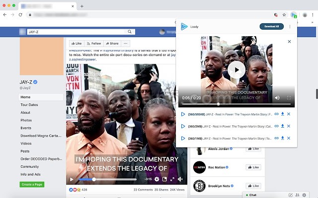The width and height of the screenshot is (318, 198).
Task: Open Videos in the sidebar
Action: click(x=26, y=144)
